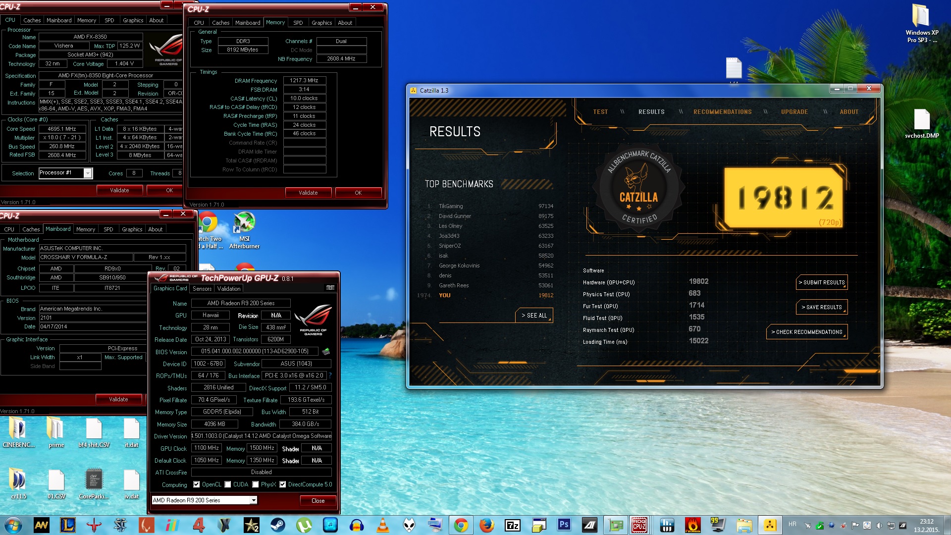Open Audacity headphones icon in taskbar
Image resolution: width=951 pixels, height=535 pixels.
click(x=356, y=525)
